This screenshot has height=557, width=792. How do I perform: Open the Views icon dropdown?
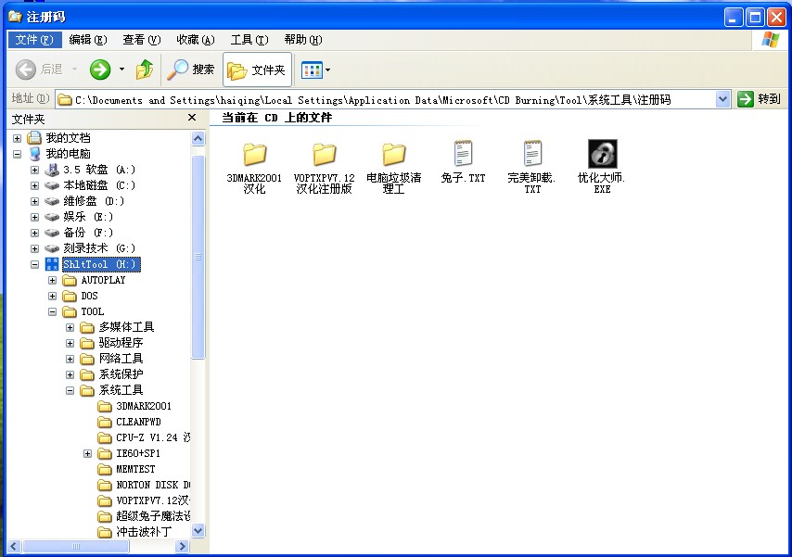315,70
